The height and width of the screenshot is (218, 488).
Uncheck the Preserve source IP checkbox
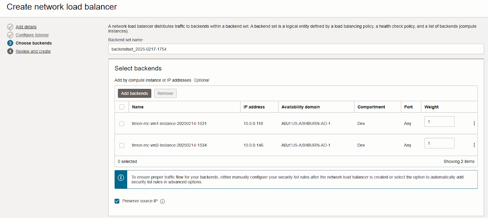tap(117, 201)
